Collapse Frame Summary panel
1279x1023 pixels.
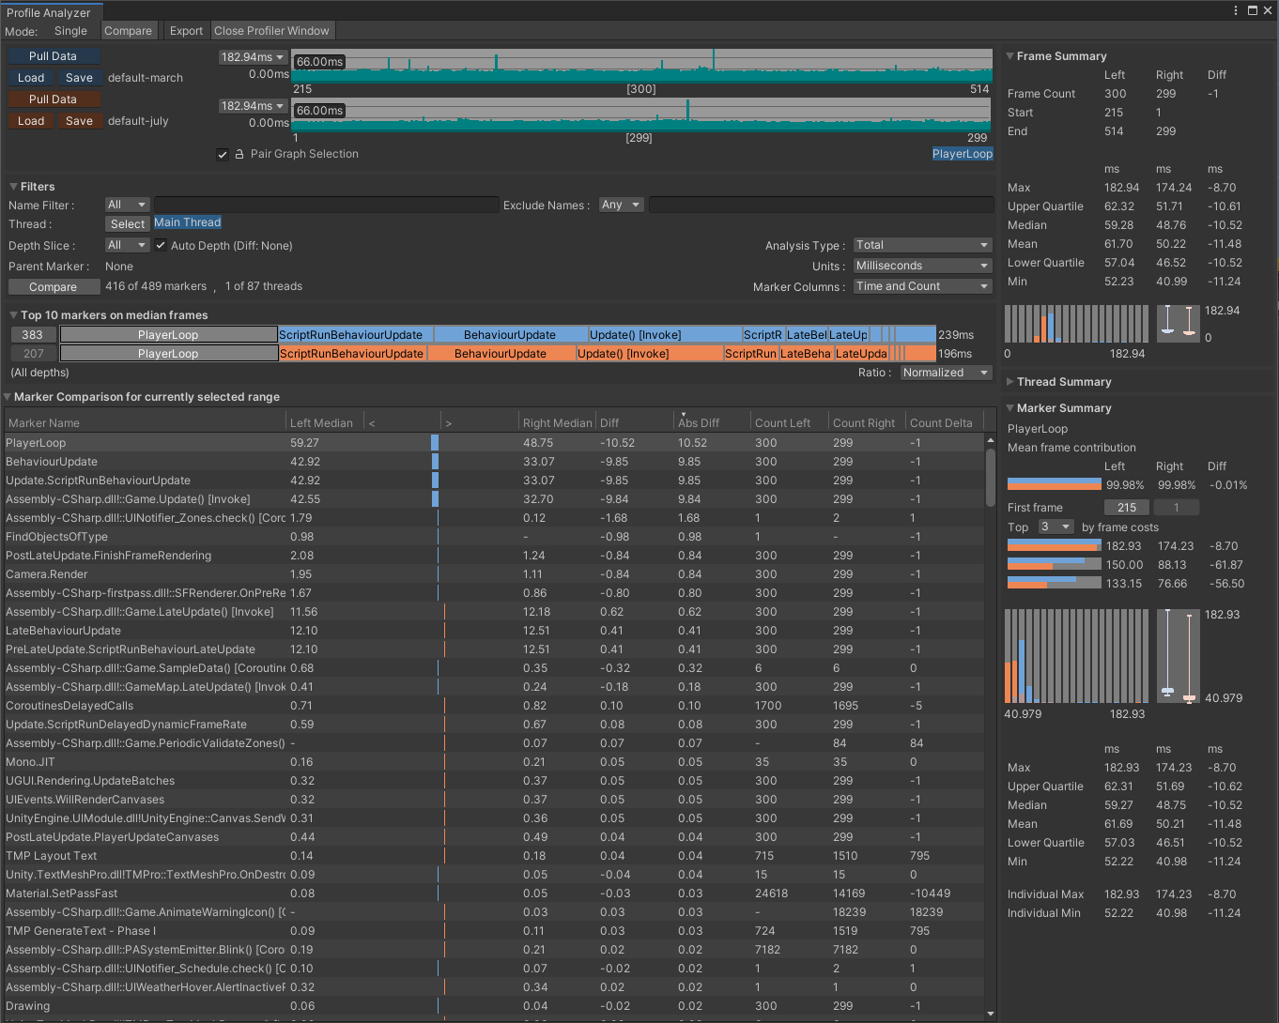pyautogui.click(x=1009, y=56)
